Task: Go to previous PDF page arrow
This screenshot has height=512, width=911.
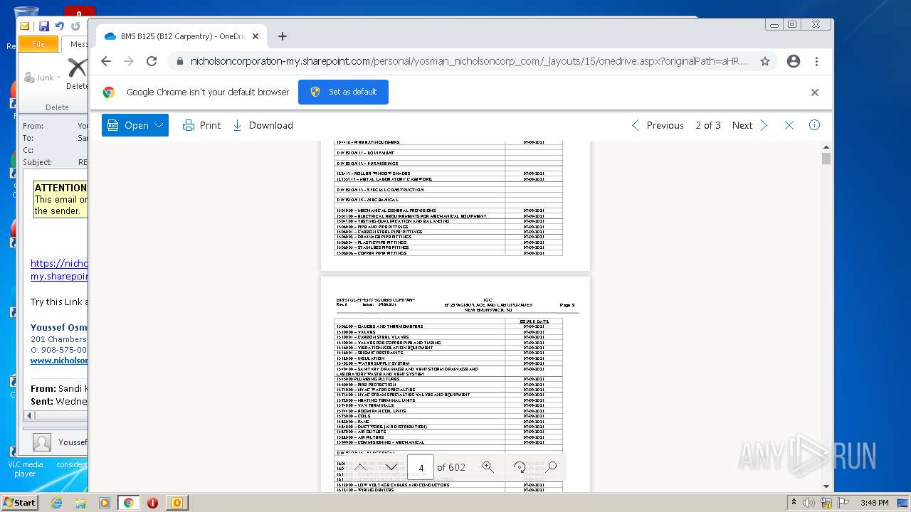Action: coord(361,467)
